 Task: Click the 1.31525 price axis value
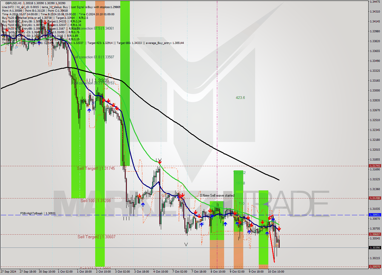coord(375,179)
